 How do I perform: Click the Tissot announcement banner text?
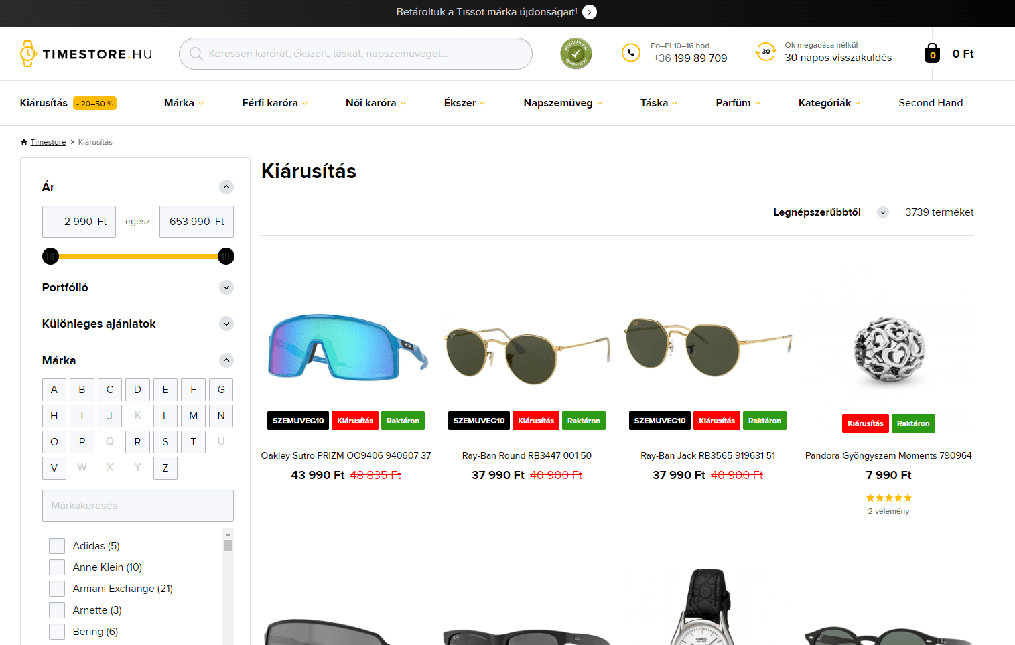tap(486, 12)
